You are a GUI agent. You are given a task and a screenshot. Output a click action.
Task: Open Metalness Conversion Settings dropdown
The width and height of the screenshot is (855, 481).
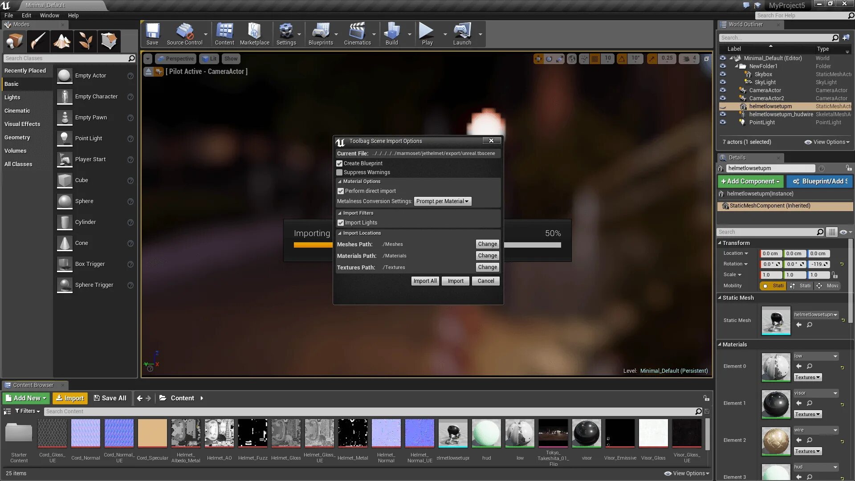click(x=442, y=201)
